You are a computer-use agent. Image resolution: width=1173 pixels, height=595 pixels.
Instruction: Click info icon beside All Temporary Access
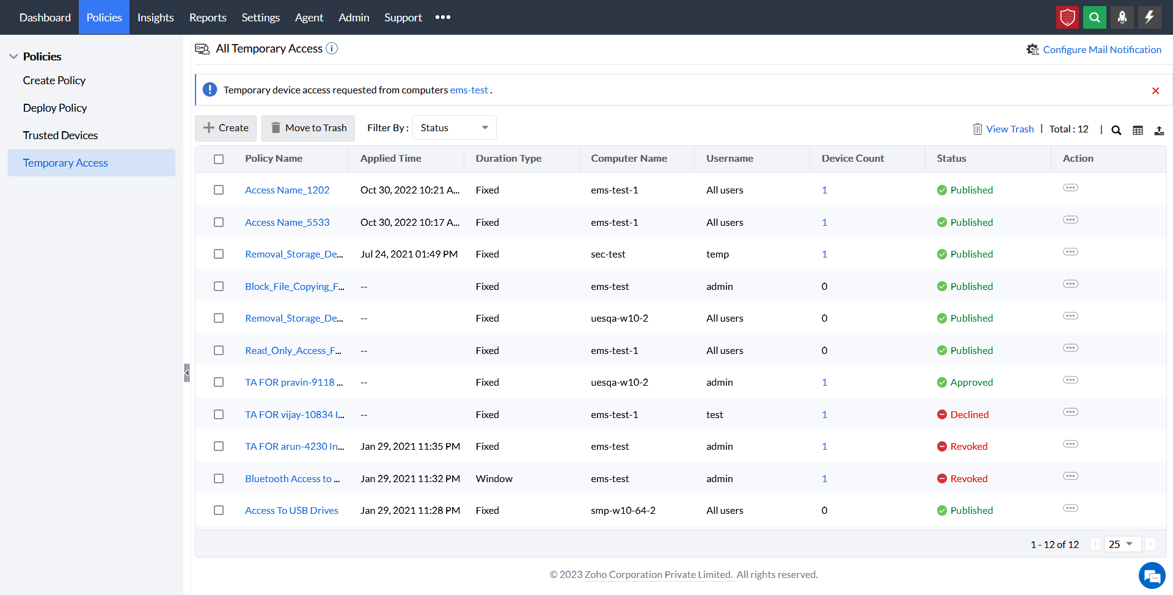[x=332, y=49]
